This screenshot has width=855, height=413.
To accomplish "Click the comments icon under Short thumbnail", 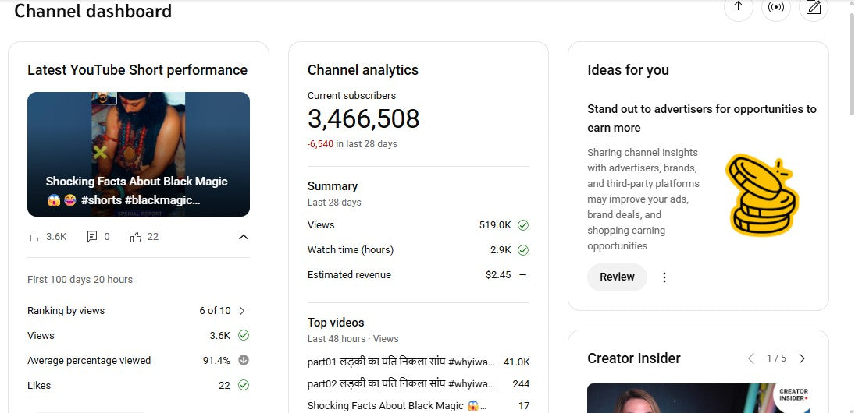I will pos(92,237).
